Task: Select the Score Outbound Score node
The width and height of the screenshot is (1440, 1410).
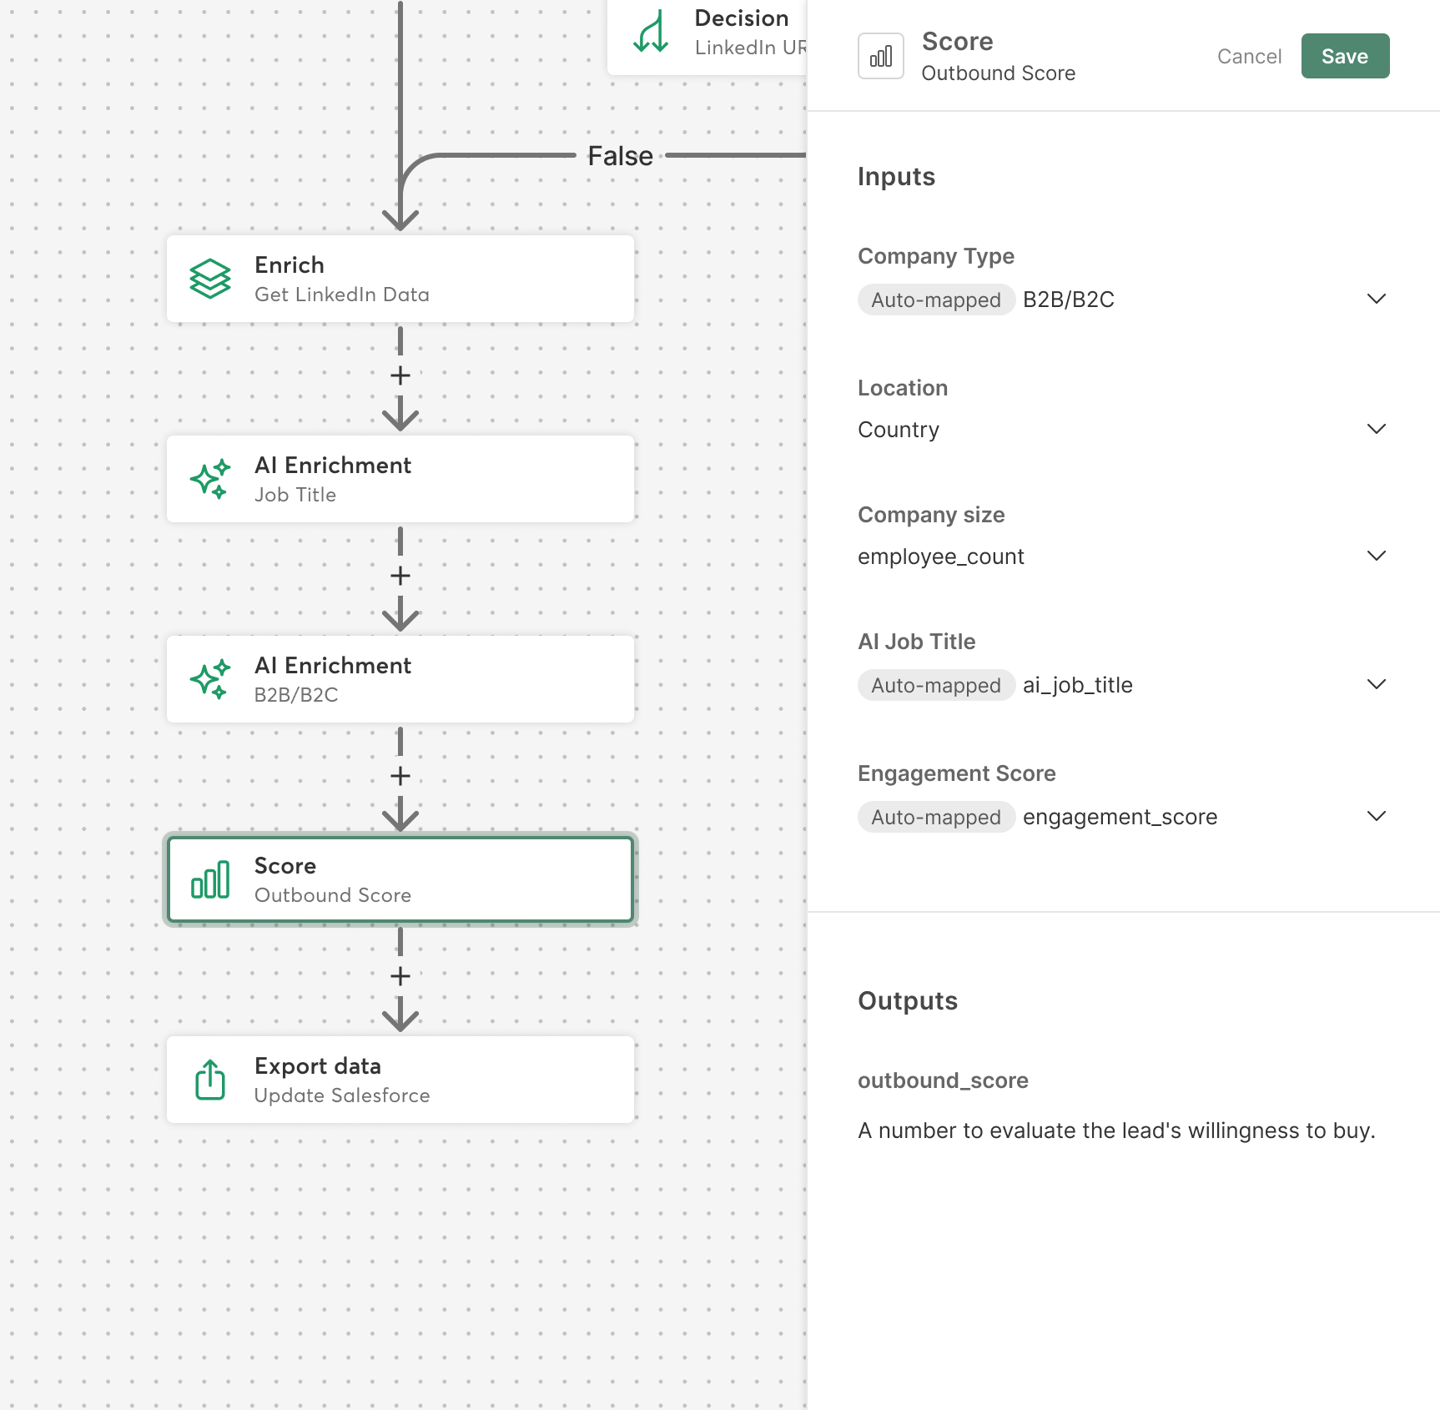Action: [x=400, y=879]
